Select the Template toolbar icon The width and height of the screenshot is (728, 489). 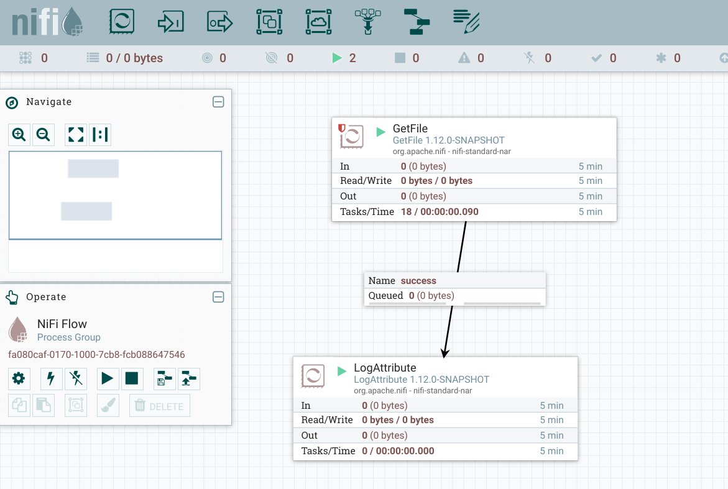417,21
